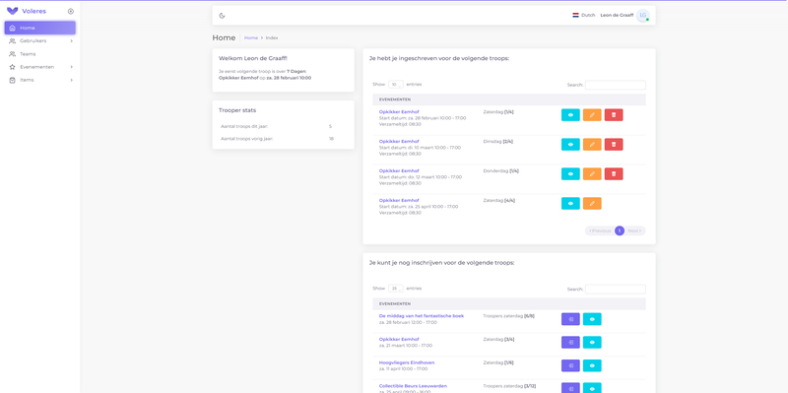View De middag van het fantastische boek details
788x393 pixels.
pyautogui.click(x=592, y=319)
